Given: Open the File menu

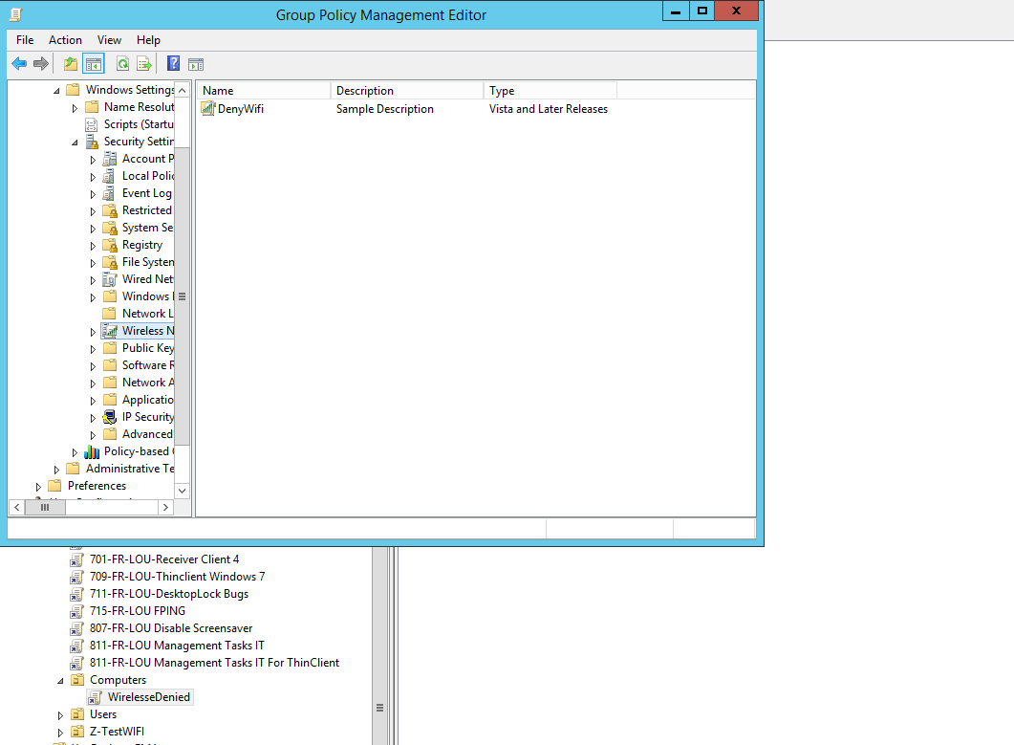Looking at the screenshot, I should 25,40.
